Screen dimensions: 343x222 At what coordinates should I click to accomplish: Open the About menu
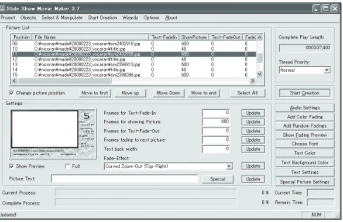[171, 18]
